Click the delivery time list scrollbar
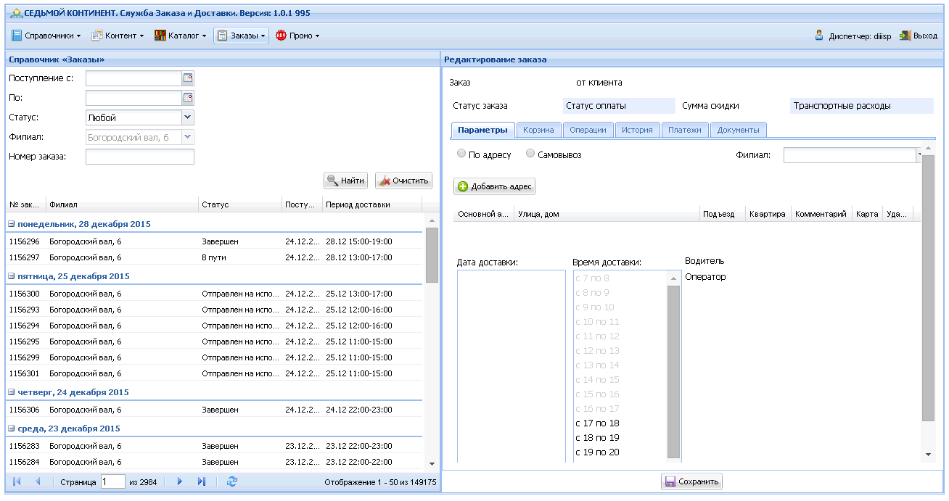The width and height of the screenshot is (949, 501). click(673, 370)
